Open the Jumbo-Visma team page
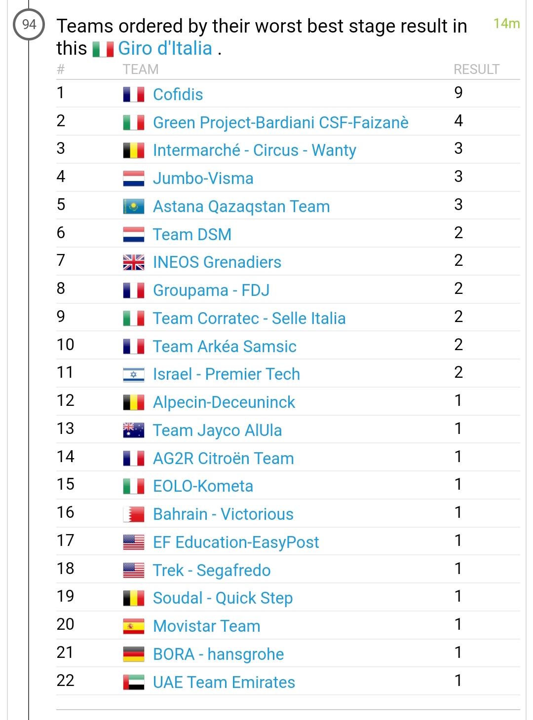 (x=203, y=179)
